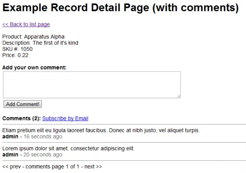The height and width of the screenshot is (173, 246).
Task: Click the admin author of second comment
Action: pyautogui.click(x=10, y=155)
